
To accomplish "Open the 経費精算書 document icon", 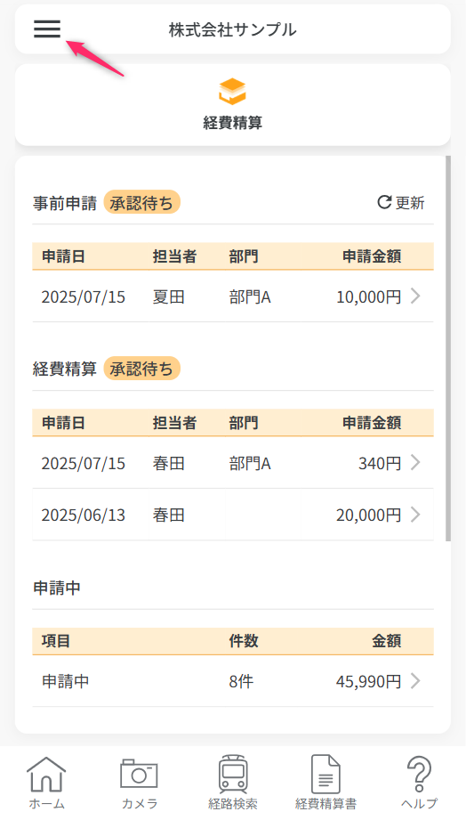I will click(x=325, y=775).
